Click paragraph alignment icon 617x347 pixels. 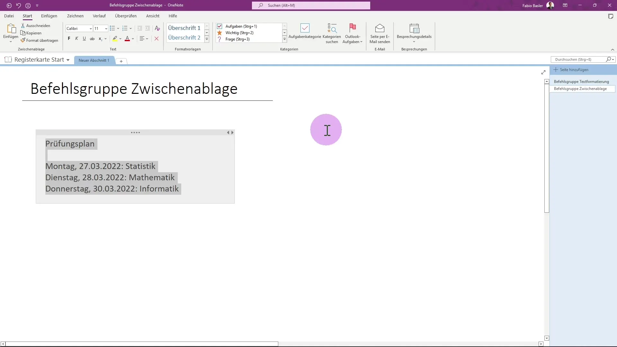tap(142, 39)
